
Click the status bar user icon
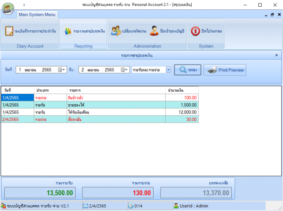pyautogui.click(x=176, y=206)
